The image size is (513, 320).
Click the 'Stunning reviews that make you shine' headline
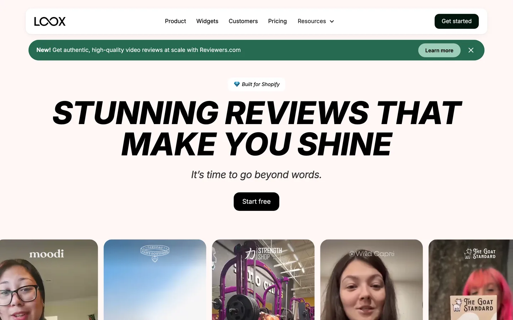point(256,128)
